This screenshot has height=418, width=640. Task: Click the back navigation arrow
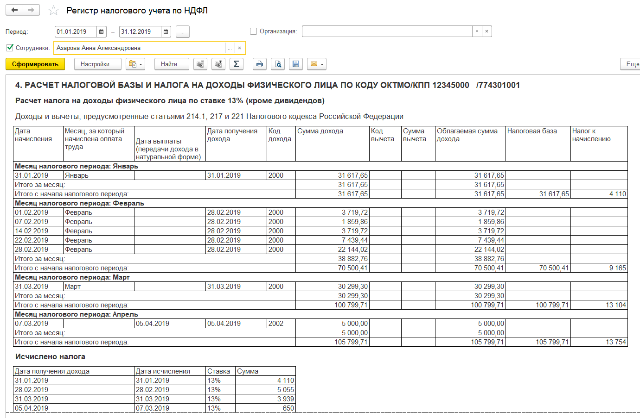coord(14,10)
